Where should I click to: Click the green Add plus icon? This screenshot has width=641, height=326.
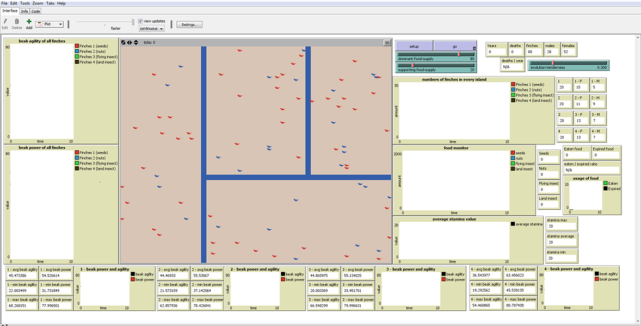(x=29, y=22)
